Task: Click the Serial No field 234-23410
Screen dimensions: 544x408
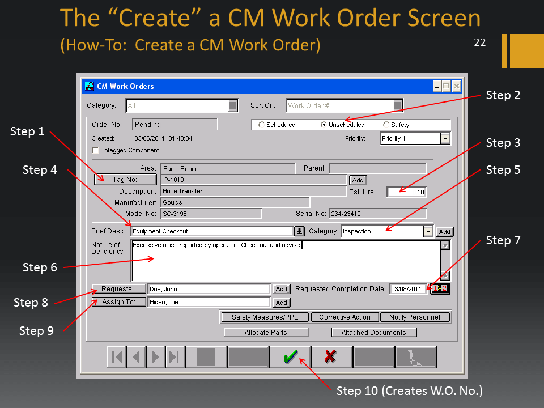Action: pyautogui.click(x=378, y=214)
